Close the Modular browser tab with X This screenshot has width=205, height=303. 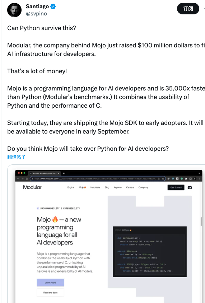coord(59,173)
